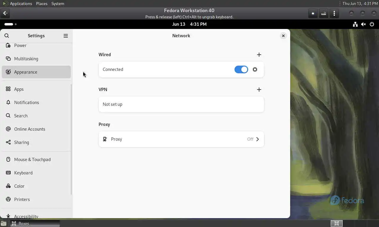Select Power in the sidebar
The image size is (379, 227).
point(36,46)
